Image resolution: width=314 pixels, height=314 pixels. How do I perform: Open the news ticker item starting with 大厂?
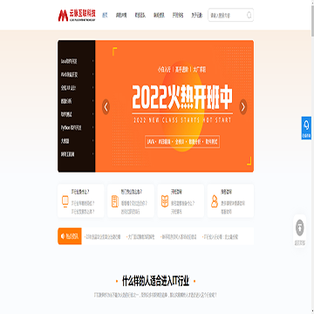pyautogui.click(x=141, y=236)
